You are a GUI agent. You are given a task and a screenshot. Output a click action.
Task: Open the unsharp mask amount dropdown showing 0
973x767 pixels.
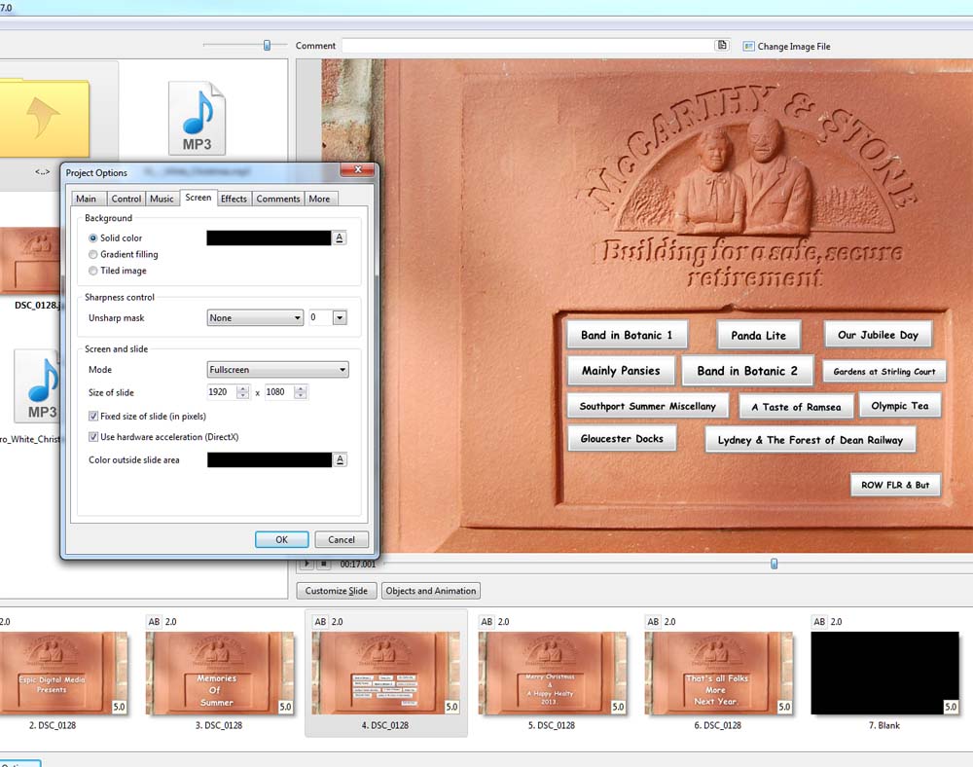(340, 317)
